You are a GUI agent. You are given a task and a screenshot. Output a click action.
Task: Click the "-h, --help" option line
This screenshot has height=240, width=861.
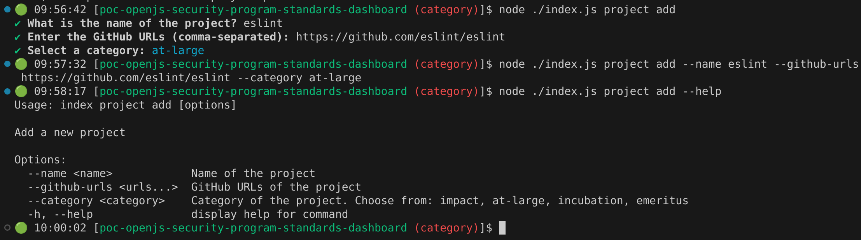(60, 214)
